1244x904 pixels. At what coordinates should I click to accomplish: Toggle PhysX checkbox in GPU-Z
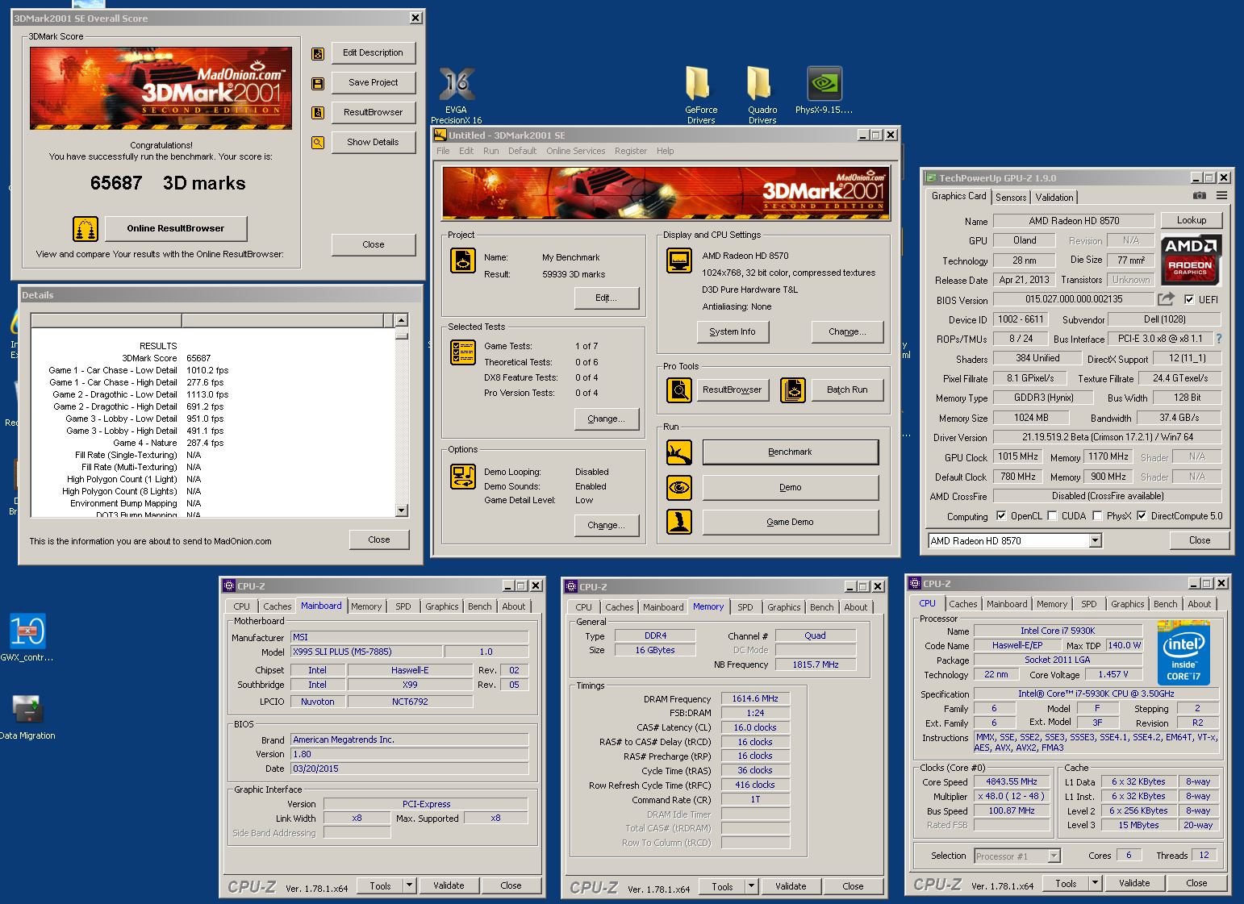[1097, 516]
